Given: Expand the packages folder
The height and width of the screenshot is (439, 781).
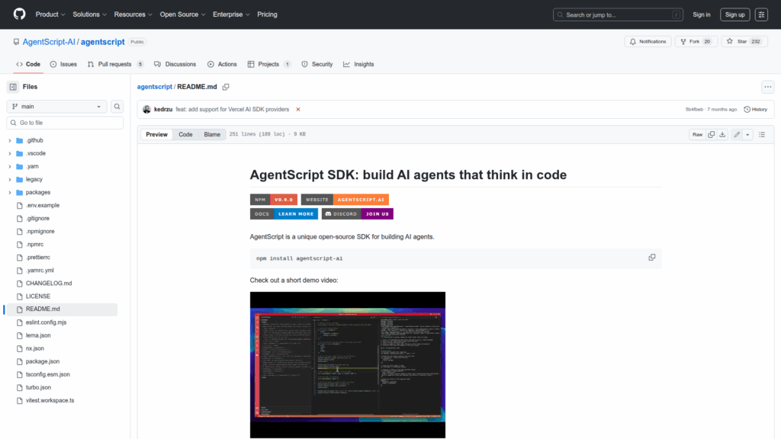Looking at the screenshot, I should [10, 192].
